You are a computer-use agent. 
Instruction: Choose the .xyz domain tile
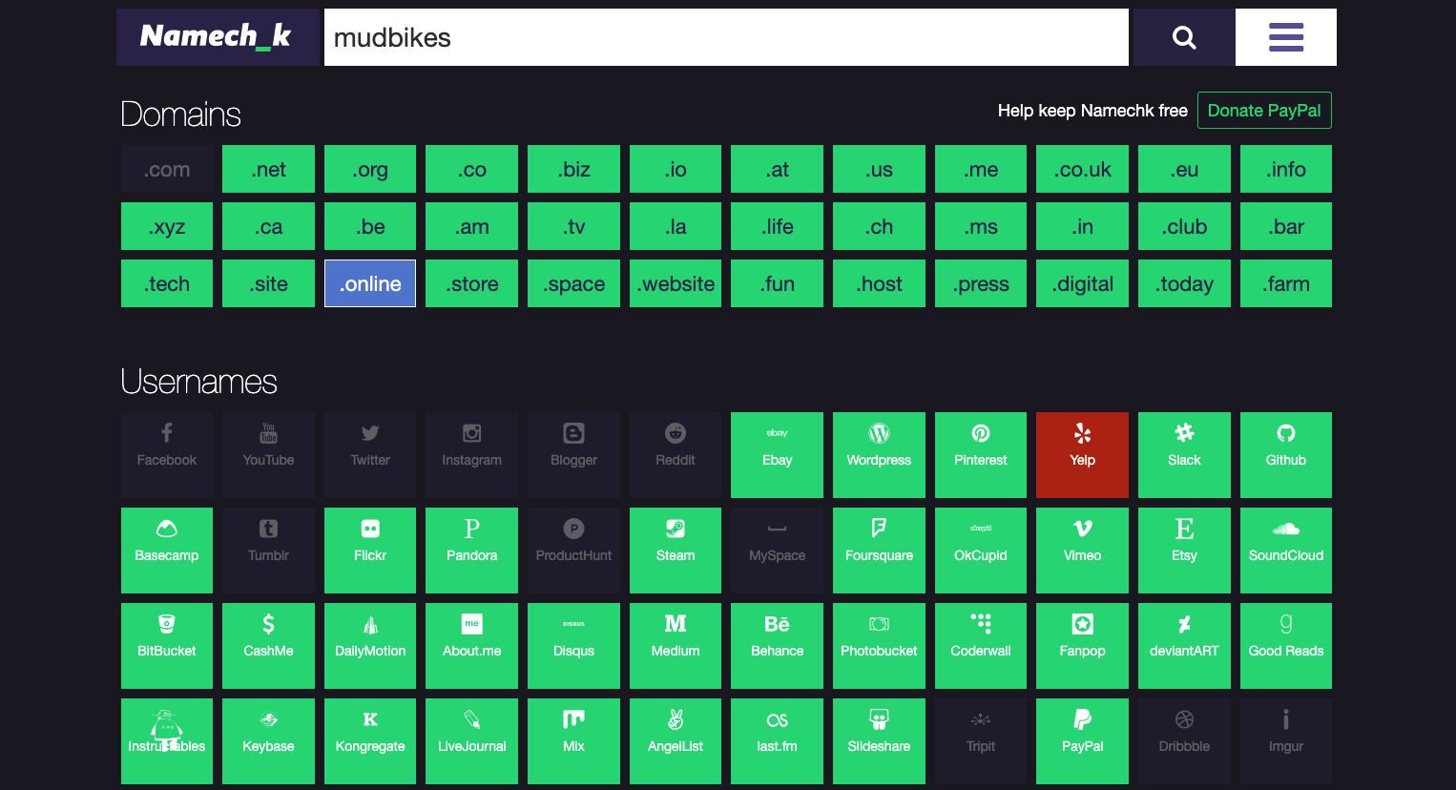click(x=167, y=226)
